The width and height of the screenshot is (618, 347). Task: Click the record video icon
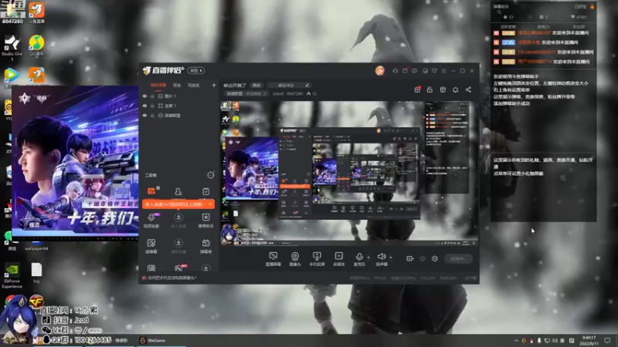410,258
